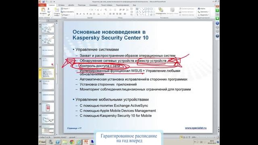This screenshot has height=145, width=258.
Task: Select slide 13 thumbnail
Action: point(48,28)
